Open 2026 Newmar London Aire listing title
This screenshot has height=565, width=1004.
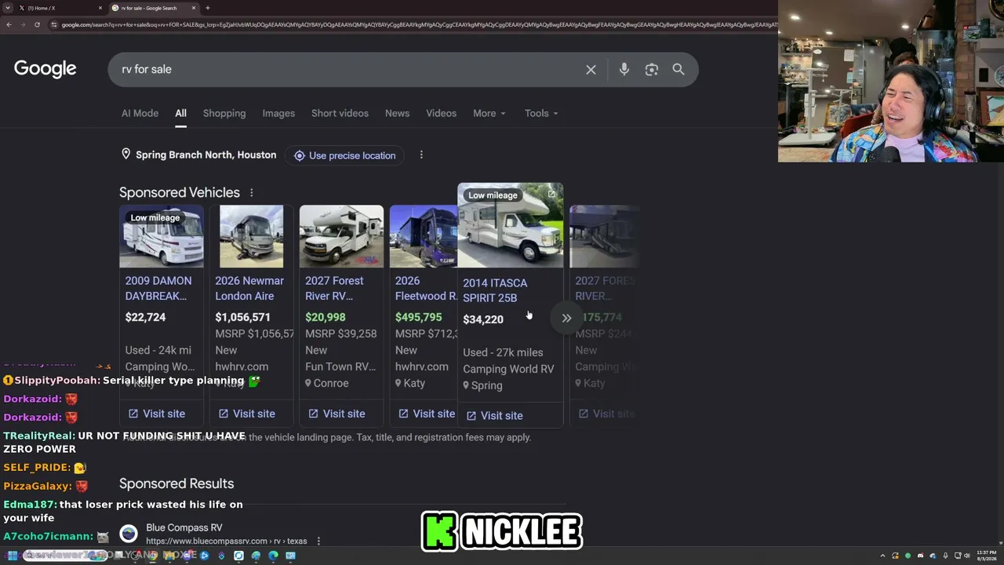coord(249,288)
